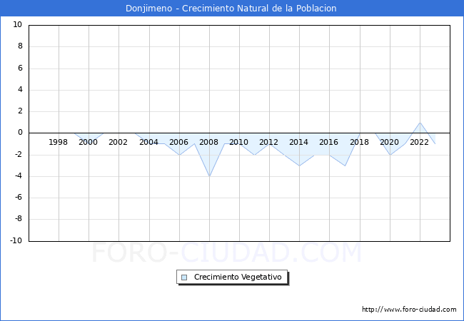
Task: Click the 2006 data point at -2
Action: point(179,155)
